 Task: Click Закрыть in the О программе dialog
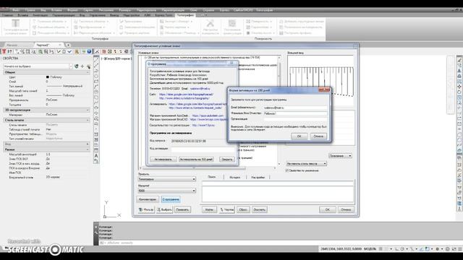(226, 159)
